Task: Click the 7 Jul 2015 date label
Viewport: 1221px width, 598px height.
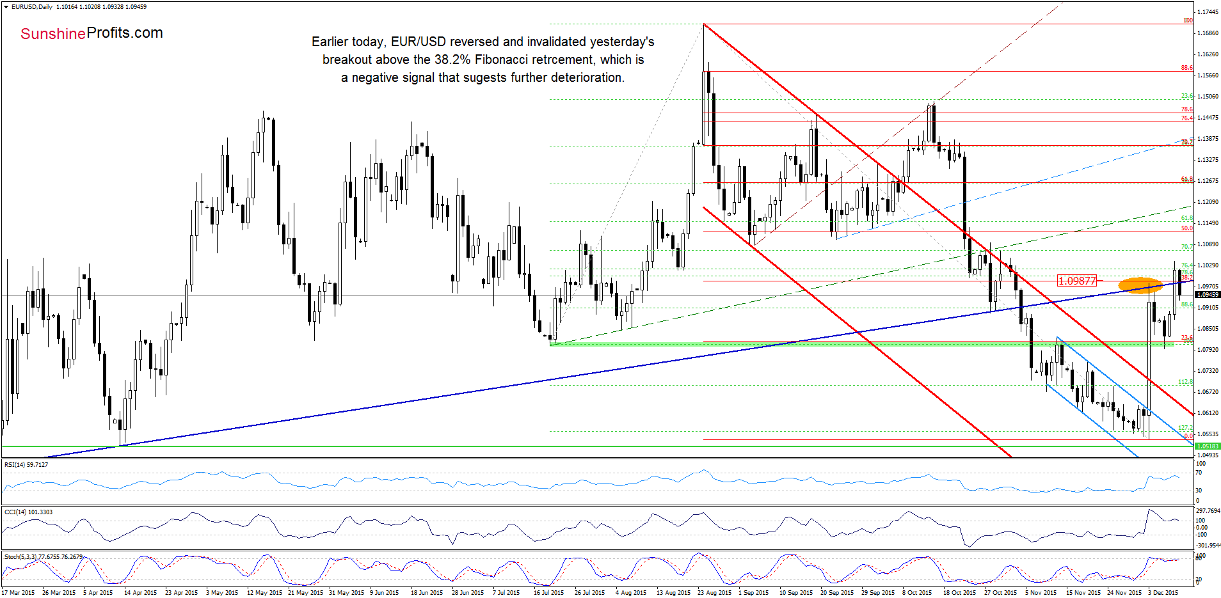Action: 506,593
